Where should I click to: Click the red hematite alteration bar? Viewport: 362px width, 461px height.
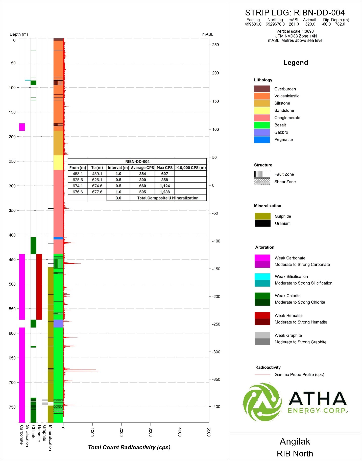(x=39, y=287)
